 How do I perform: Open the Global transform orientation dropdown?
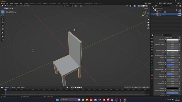click(67, 6)
